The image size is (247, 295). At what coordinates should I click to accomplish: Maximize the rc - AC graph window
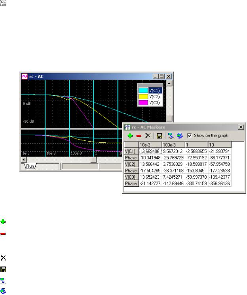(162, 76)
